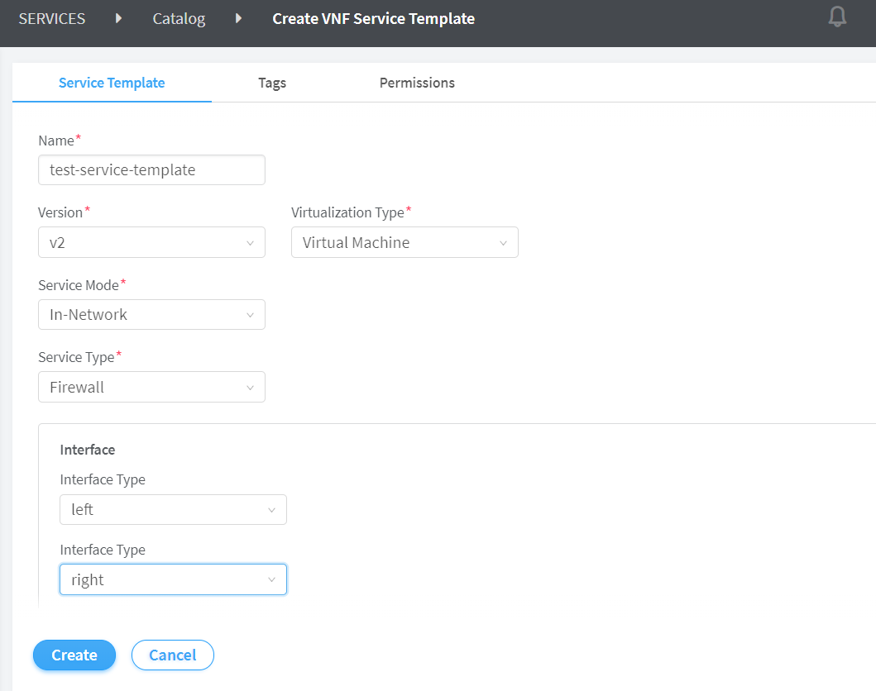The width and height of the screenshot is (876, 691).
Task: Focus the Name input field
Action: (x=151, y=170)
